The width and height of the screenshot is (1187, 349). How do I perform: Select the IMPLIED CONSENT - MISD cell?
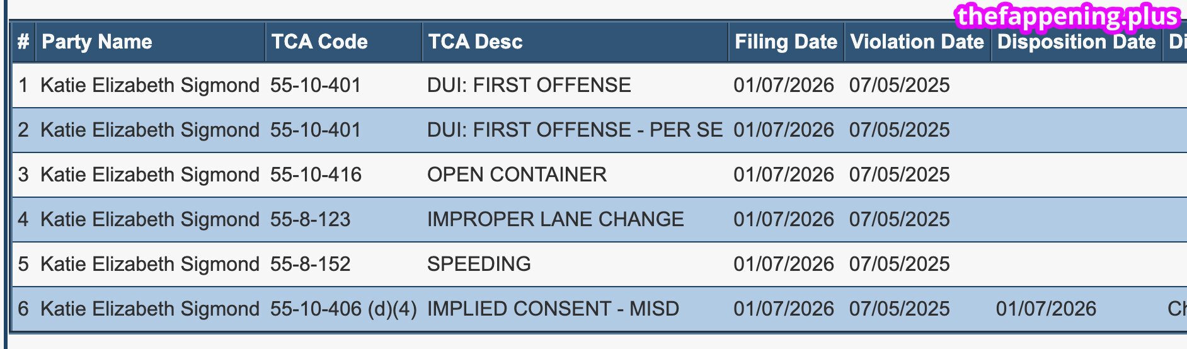pos(553,309)
